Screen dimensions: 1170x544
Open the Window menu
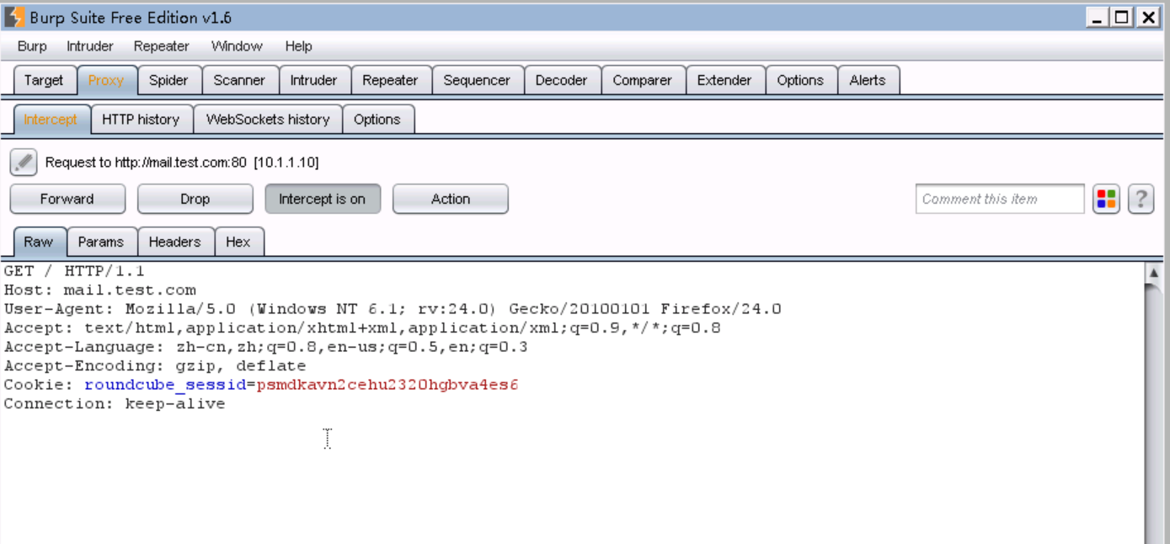tap(237, 46)
